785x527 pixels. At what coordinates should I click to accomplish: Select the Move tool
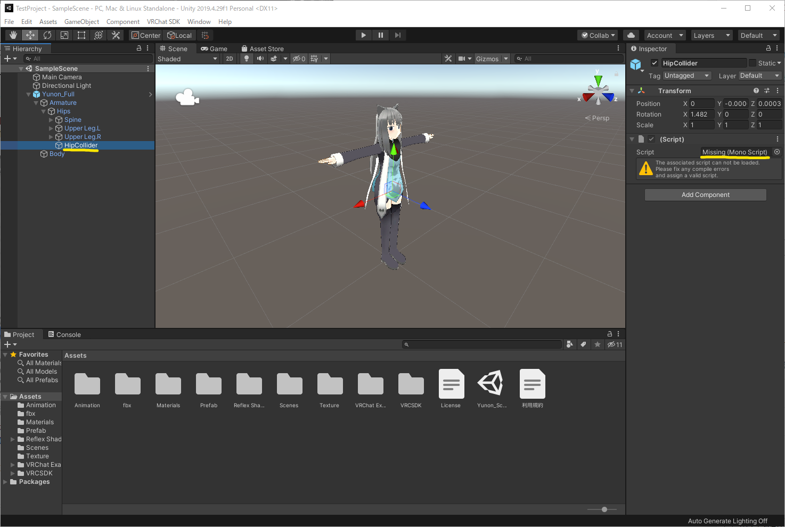[30, 35]
